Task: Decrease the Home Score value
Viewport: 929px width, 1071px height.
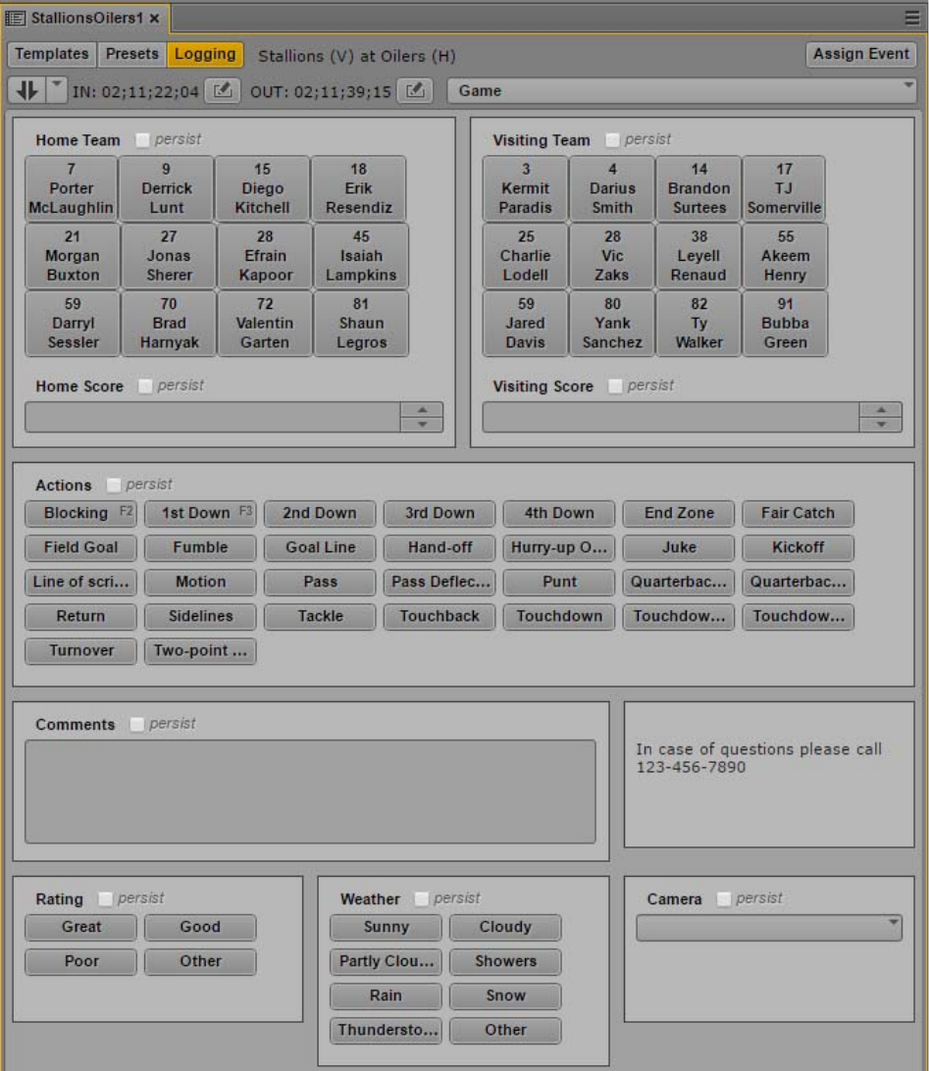Action: [422, 424]
